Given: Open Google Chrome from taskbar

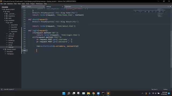Looking at the screenshot, I should click(x=93, y=93).
